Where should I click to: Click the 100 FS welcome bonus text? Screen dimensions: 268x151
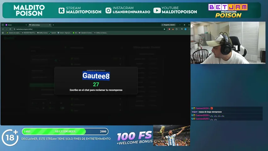click(x=135, y=137)
